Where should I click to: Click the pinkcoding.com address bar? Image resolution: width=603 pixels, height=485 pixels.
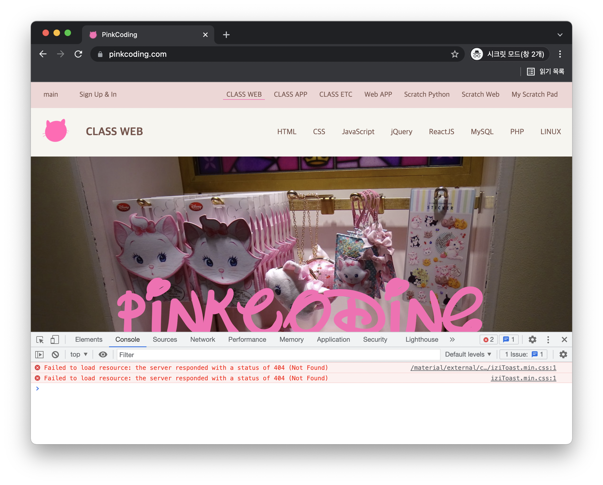point(277,54)
